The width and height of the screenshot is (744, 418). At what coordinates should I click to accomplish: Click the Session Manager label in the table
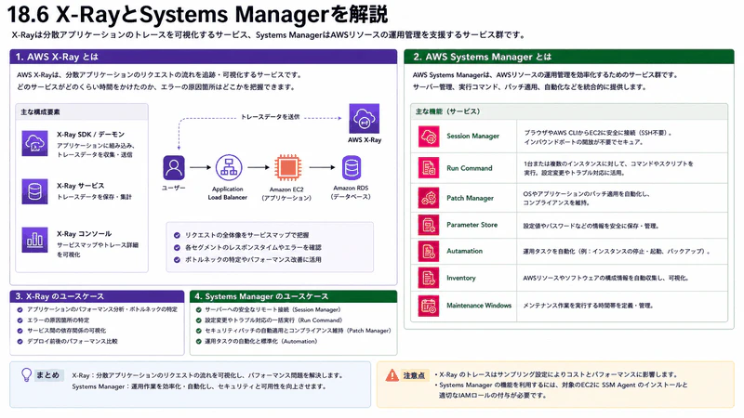473,136
